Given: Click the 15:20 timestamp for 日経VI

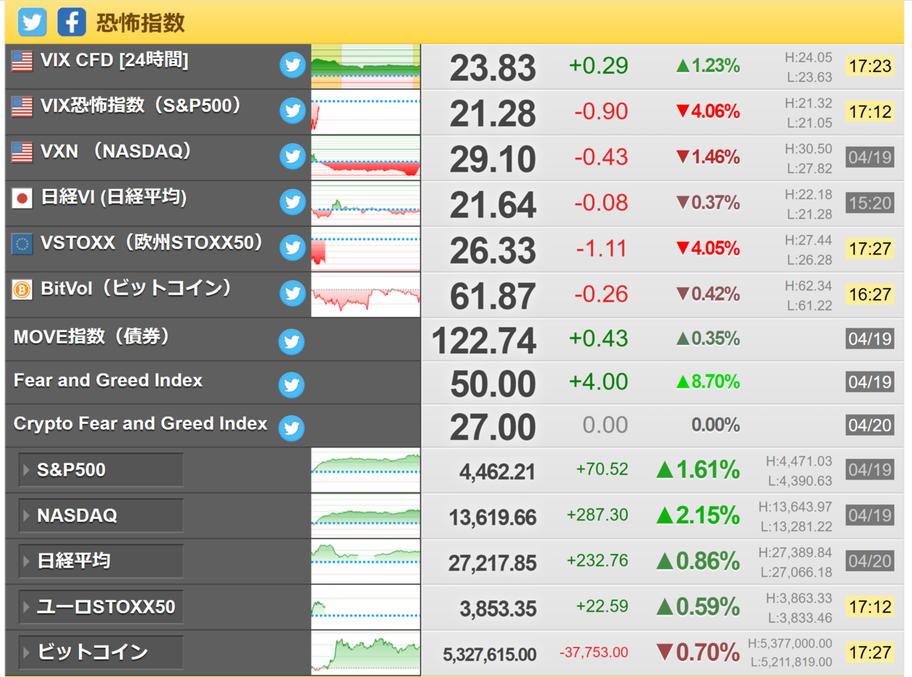Looking at the screenshot, I should [869, 203].
